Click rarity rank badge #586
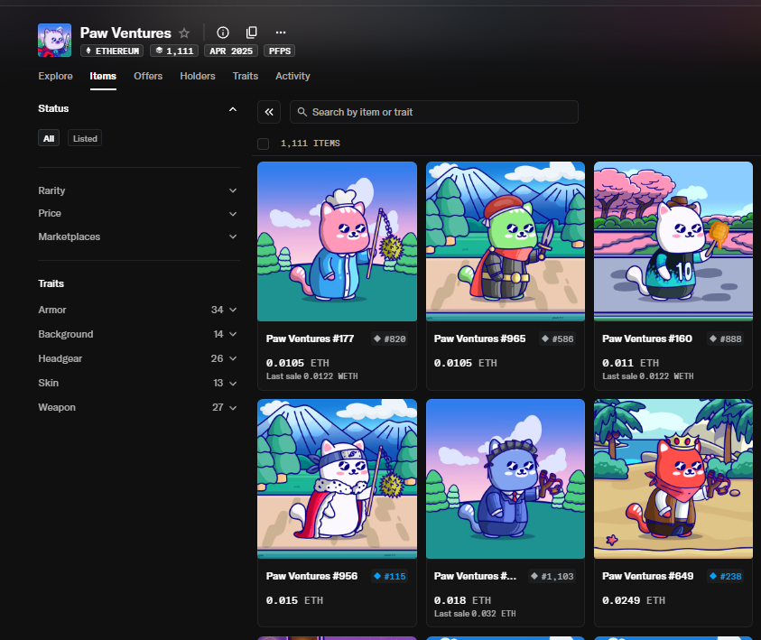The width and height of the screenshot is (761, 640). tap(558, 339)
